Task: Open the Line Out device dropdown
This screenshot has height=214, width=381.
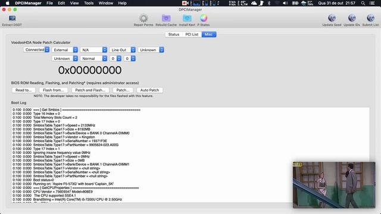Action: (x=122, y=50)
